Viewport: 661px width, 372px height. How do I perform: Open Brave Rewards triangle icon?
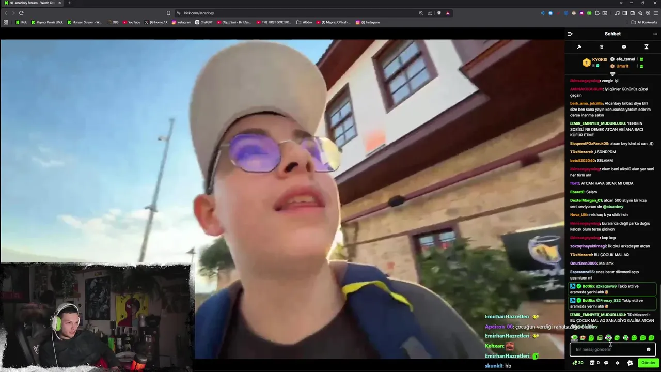[x=448, y=13]
